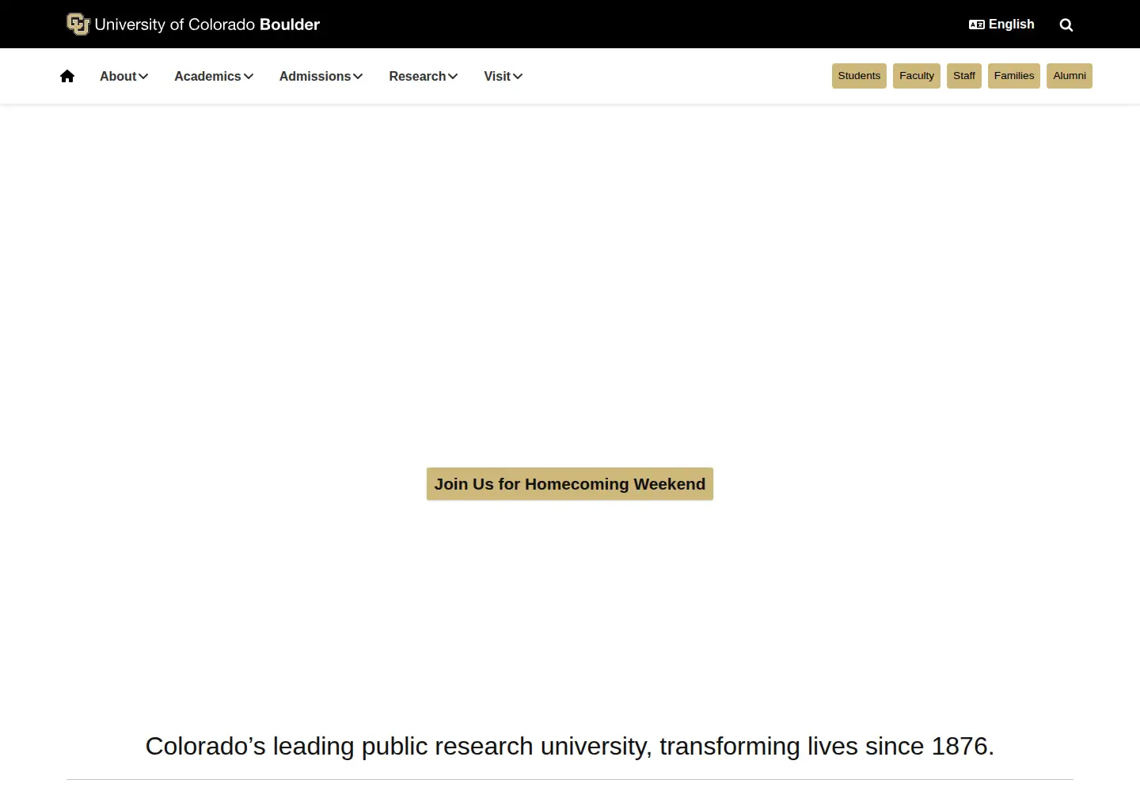Go to the Students page

(859, 76)
